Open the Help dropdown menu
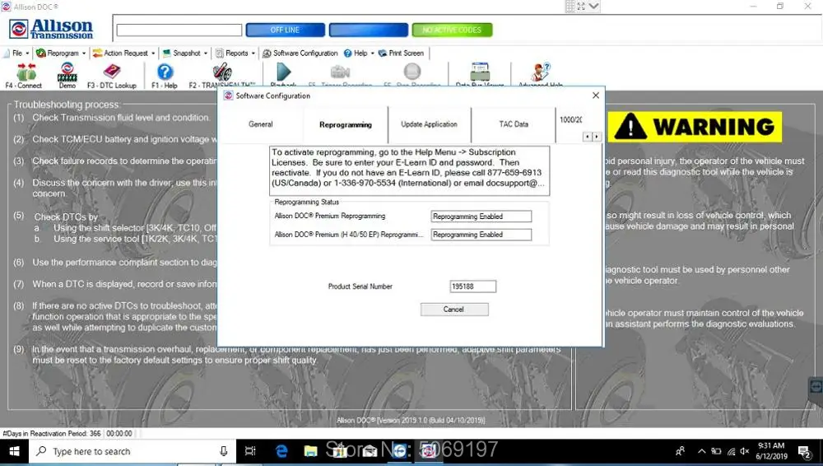 coord(359,53)
